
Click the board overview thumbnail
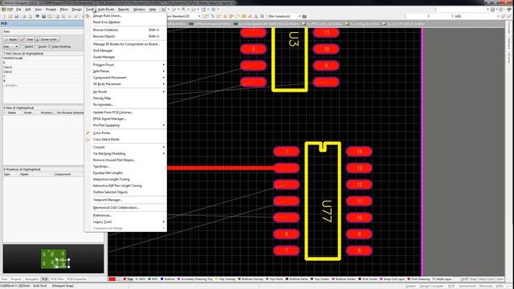[54, 258]
